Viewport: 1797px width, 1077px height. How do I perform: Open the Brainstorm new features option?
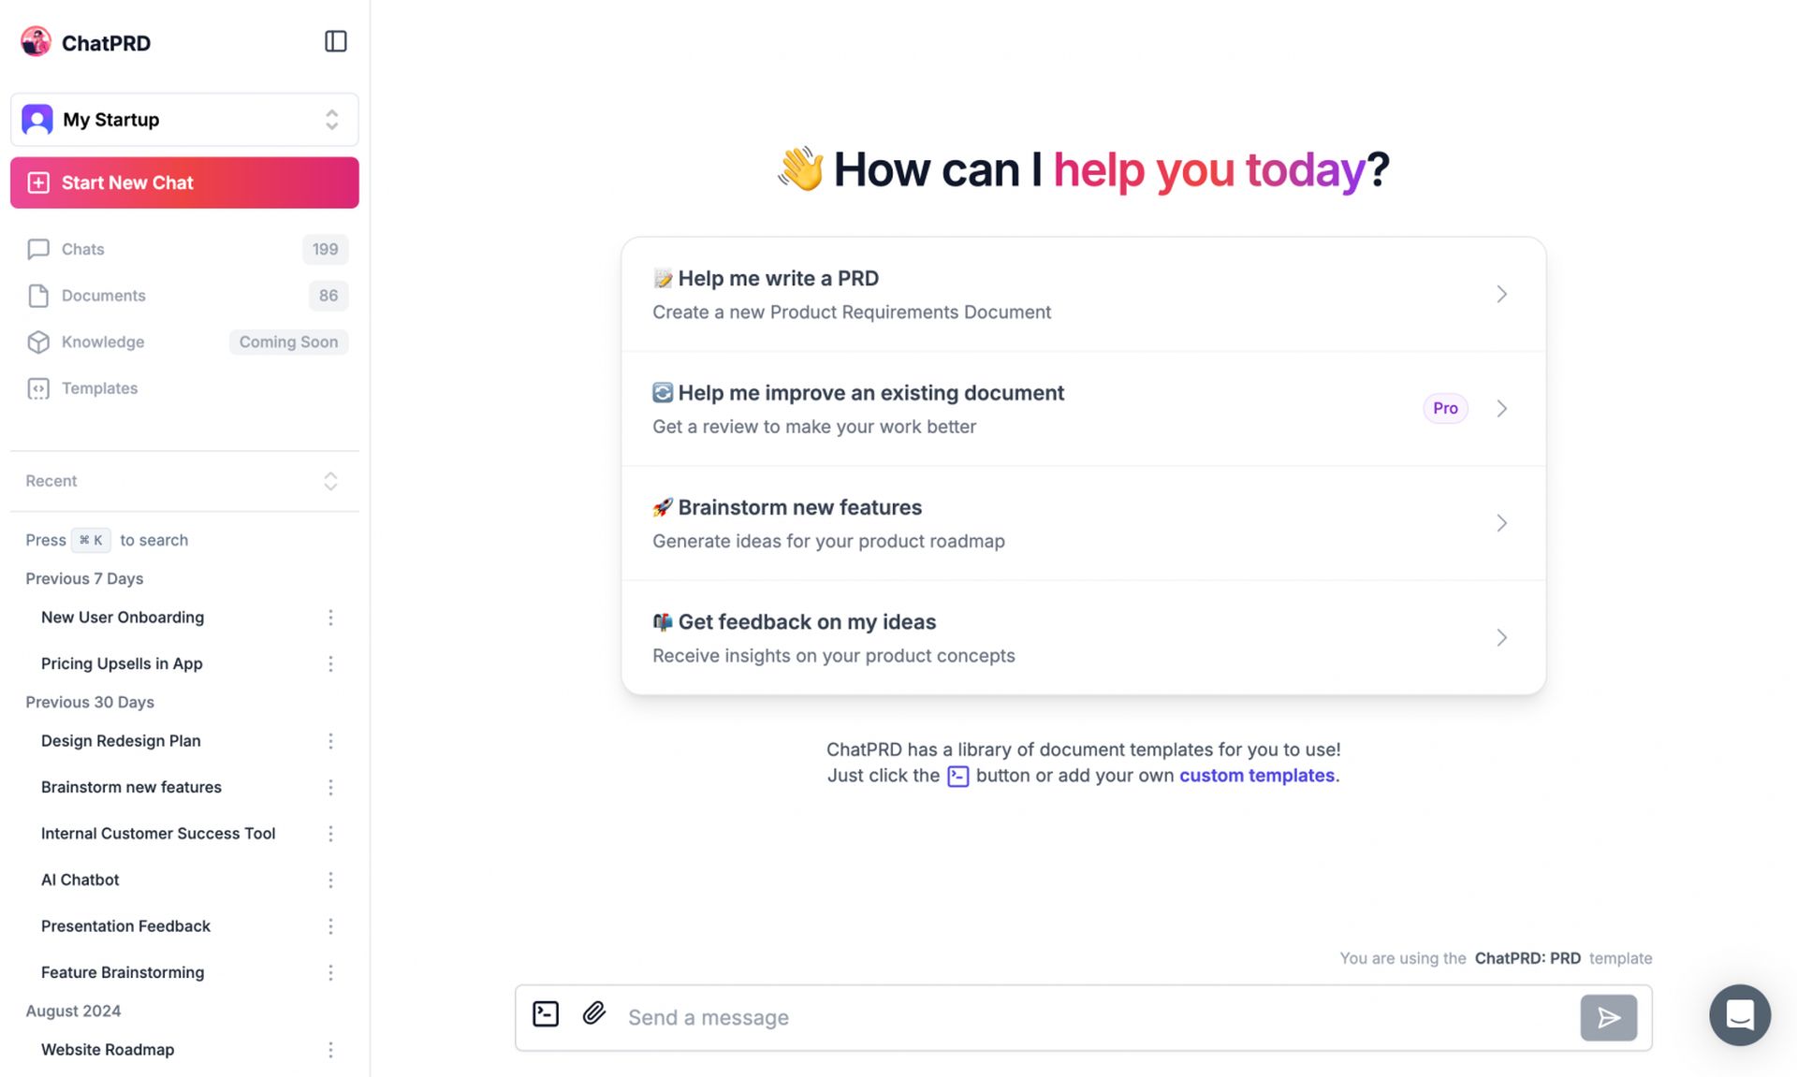pos(1083,522)
